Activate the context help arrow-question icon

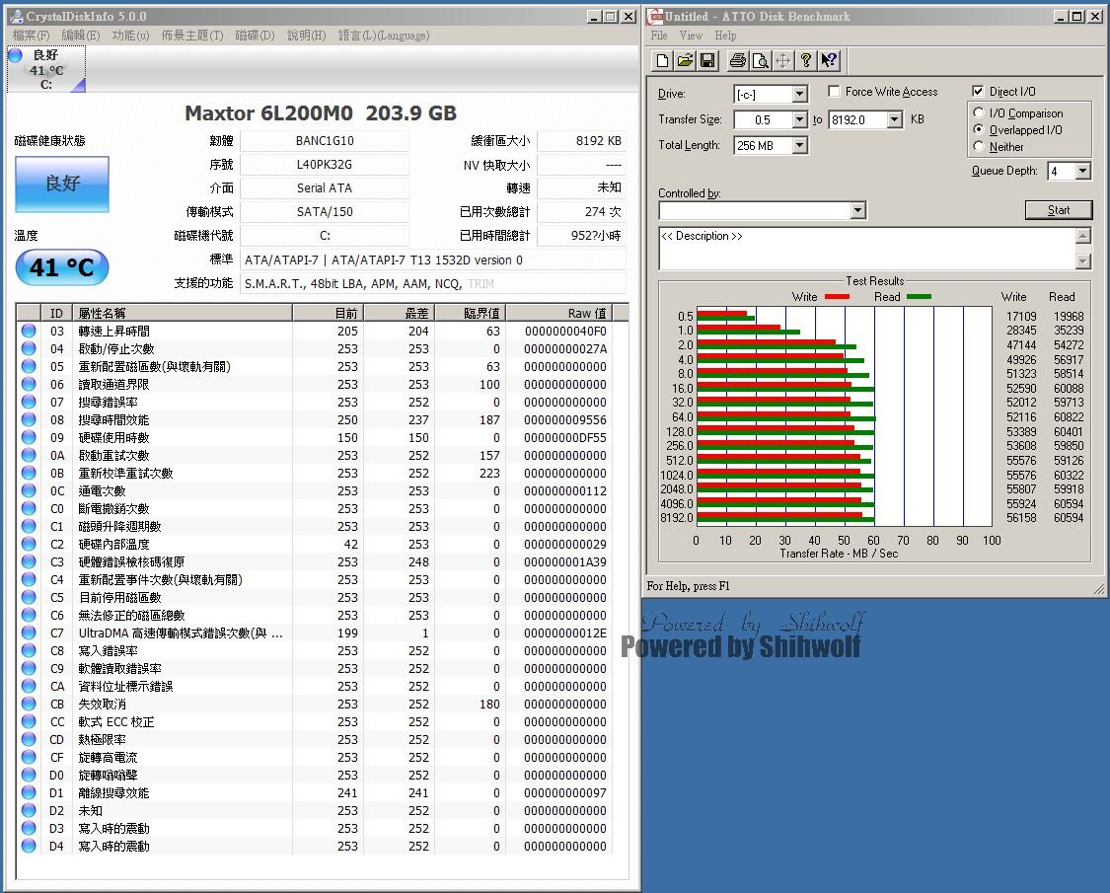[829, 61]
